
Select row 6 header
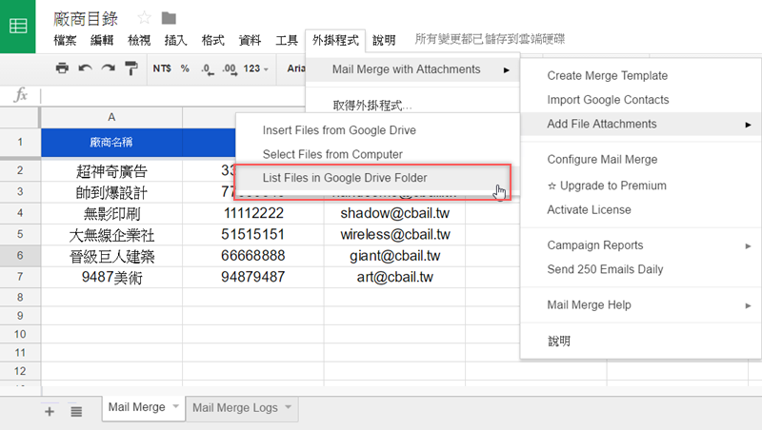20,255
